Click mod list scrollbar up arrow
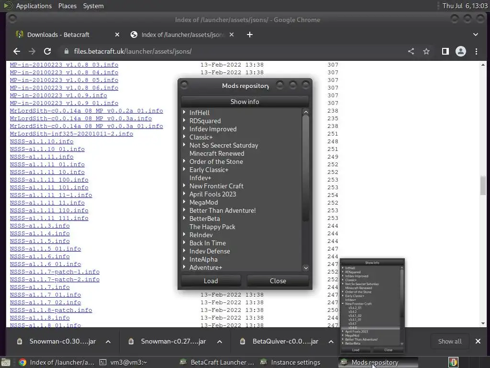This screenshot has height=368, width=490. pyautogui.click(x=306, y=112)
